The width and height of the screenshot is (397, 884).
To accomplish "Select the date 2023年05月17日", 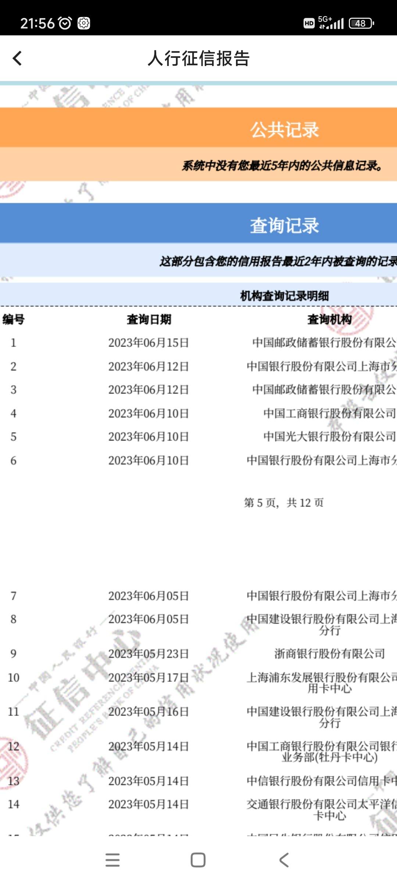I will point(149,677).
